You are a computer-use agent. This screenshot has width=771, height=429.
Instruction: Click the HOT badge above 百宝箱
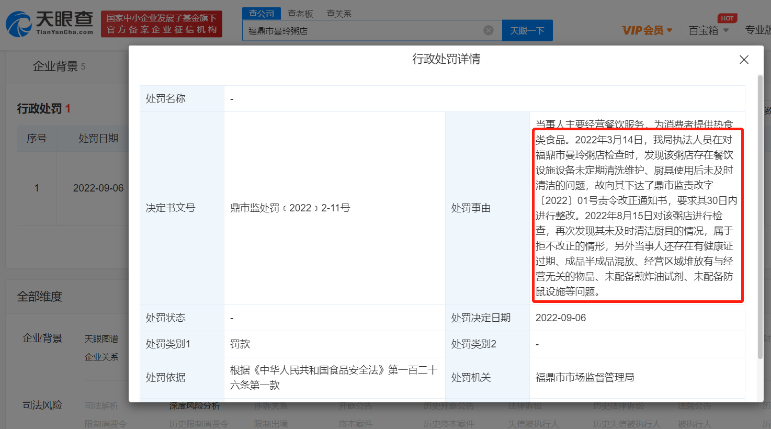coord(727,18)
